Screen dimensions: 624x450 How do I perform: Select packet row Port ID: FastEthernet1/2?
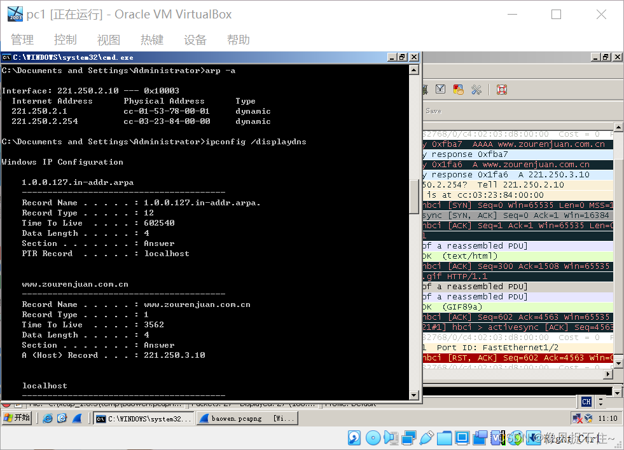click(518, 348)
